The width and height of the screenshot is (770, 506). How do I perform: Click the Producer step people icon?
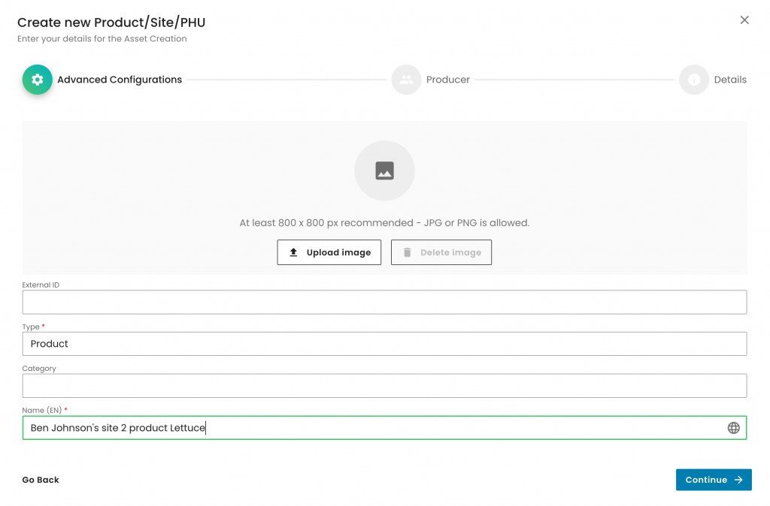(x=406, y=80)
